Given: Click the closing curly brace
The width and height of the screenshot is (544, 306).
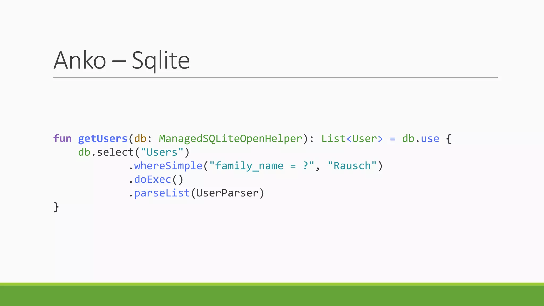Looking at the screenshot, I should click(56, 207).
